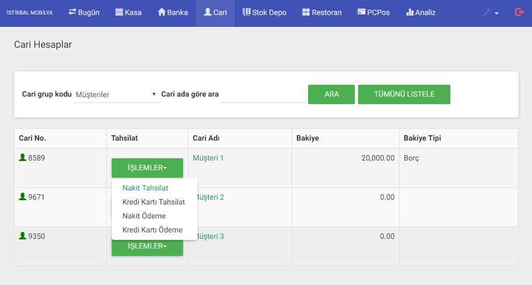
Task: Click the red logout icon
Action: tap(519, 12)
